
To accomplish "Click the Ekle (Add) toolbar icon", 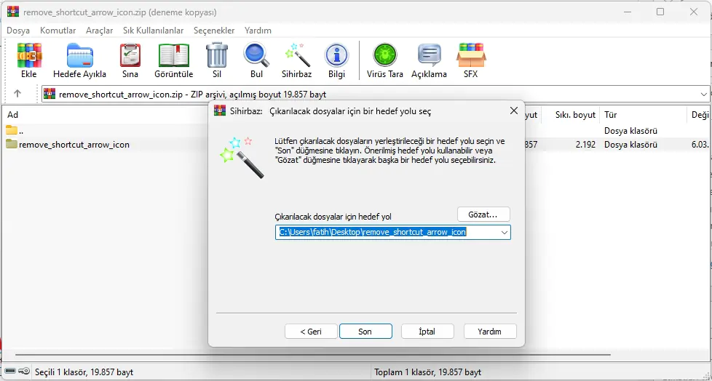I will point(29,55).
